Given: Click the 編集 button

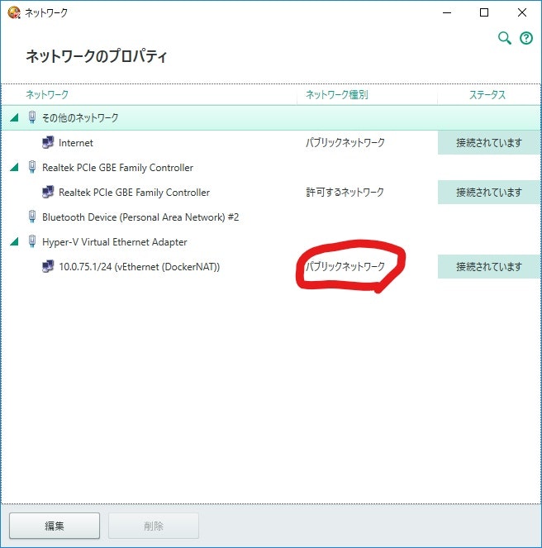Looking at the screenshot, I should (x=55, y=526).
